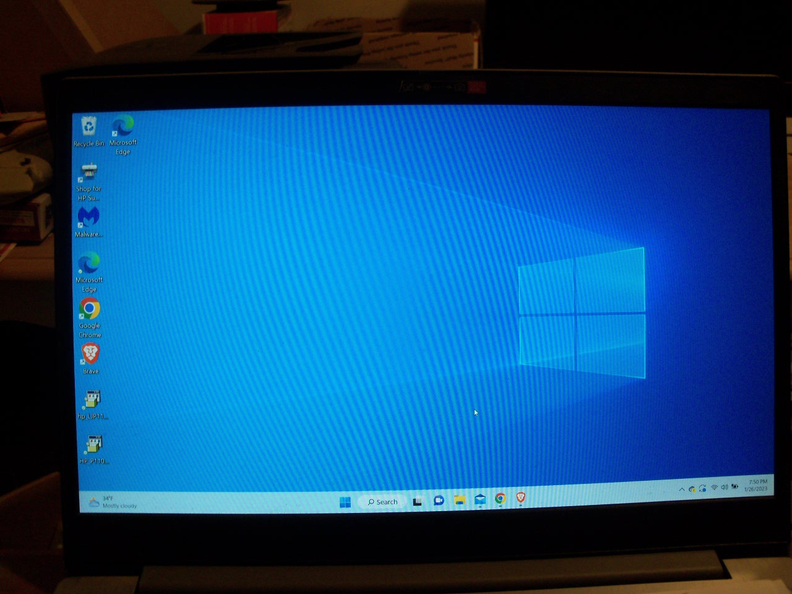Open the weather widget showing Mostly cloudy
The image size is (792, 594).
[x=113, y=502]
